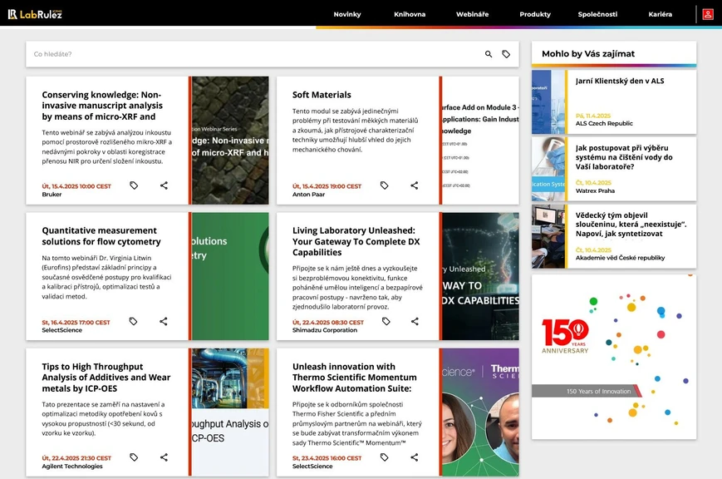This screenshot has height=479, width=722.
Task: Click the 150 Years Anniversary banner
Action: (614, 357)
